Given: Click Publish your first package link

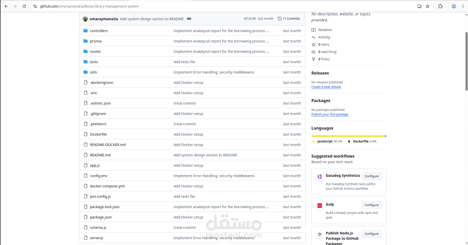Looking at the screenshot, I should point(330,114).
